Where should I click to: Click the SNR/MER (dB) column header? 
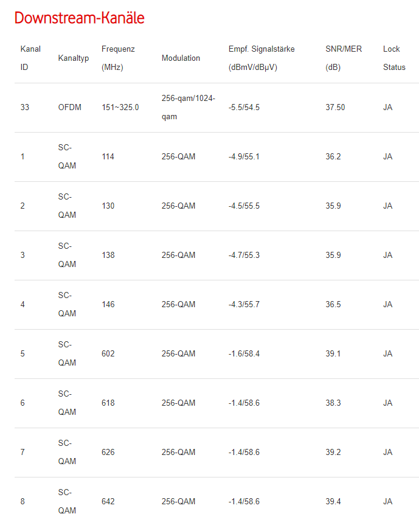point(344,58)
